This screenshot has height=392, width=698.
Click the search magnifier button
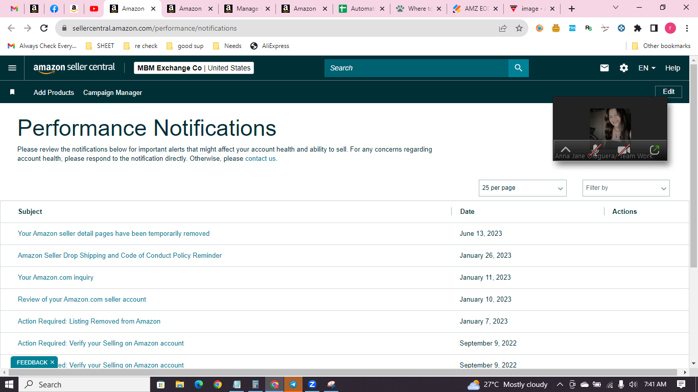(519, 68)
